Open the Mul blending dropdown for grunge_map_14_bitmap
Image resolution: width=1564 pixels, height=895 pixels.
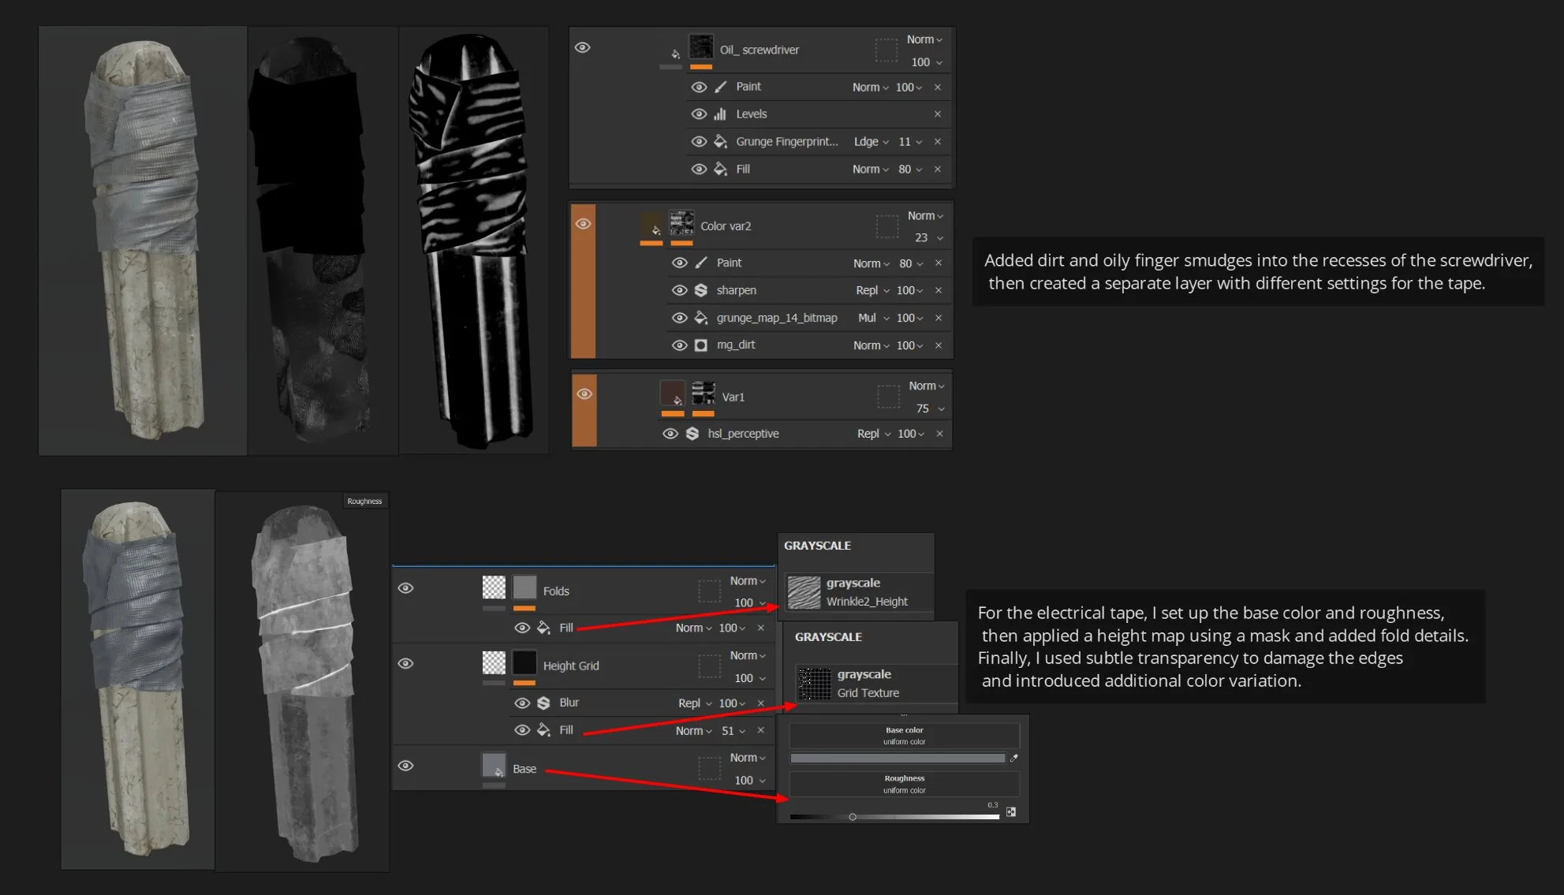873,318
